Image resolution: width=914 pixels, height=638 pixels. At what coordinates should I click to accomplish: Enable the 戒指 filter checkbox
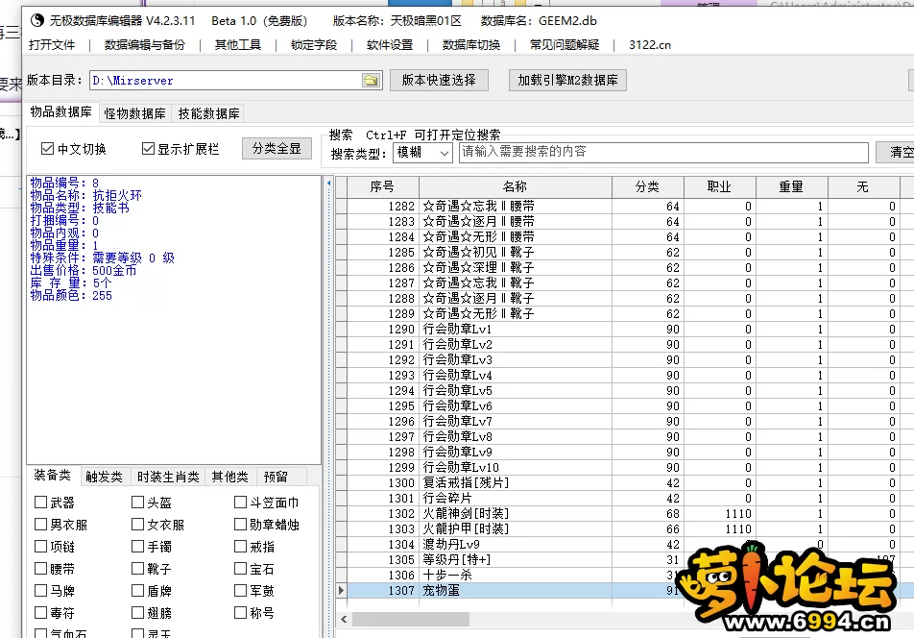[241, 547]
